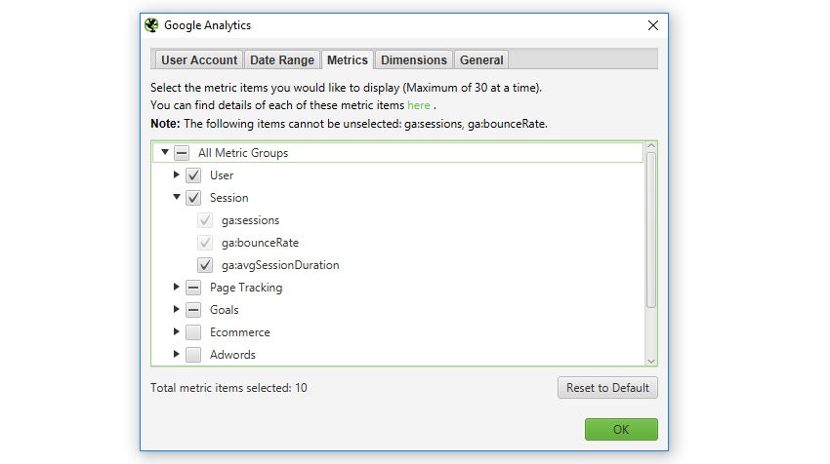Select the 'ga:sessions' tree row label
The image size is (830, 464).
(x=250, y=220)
